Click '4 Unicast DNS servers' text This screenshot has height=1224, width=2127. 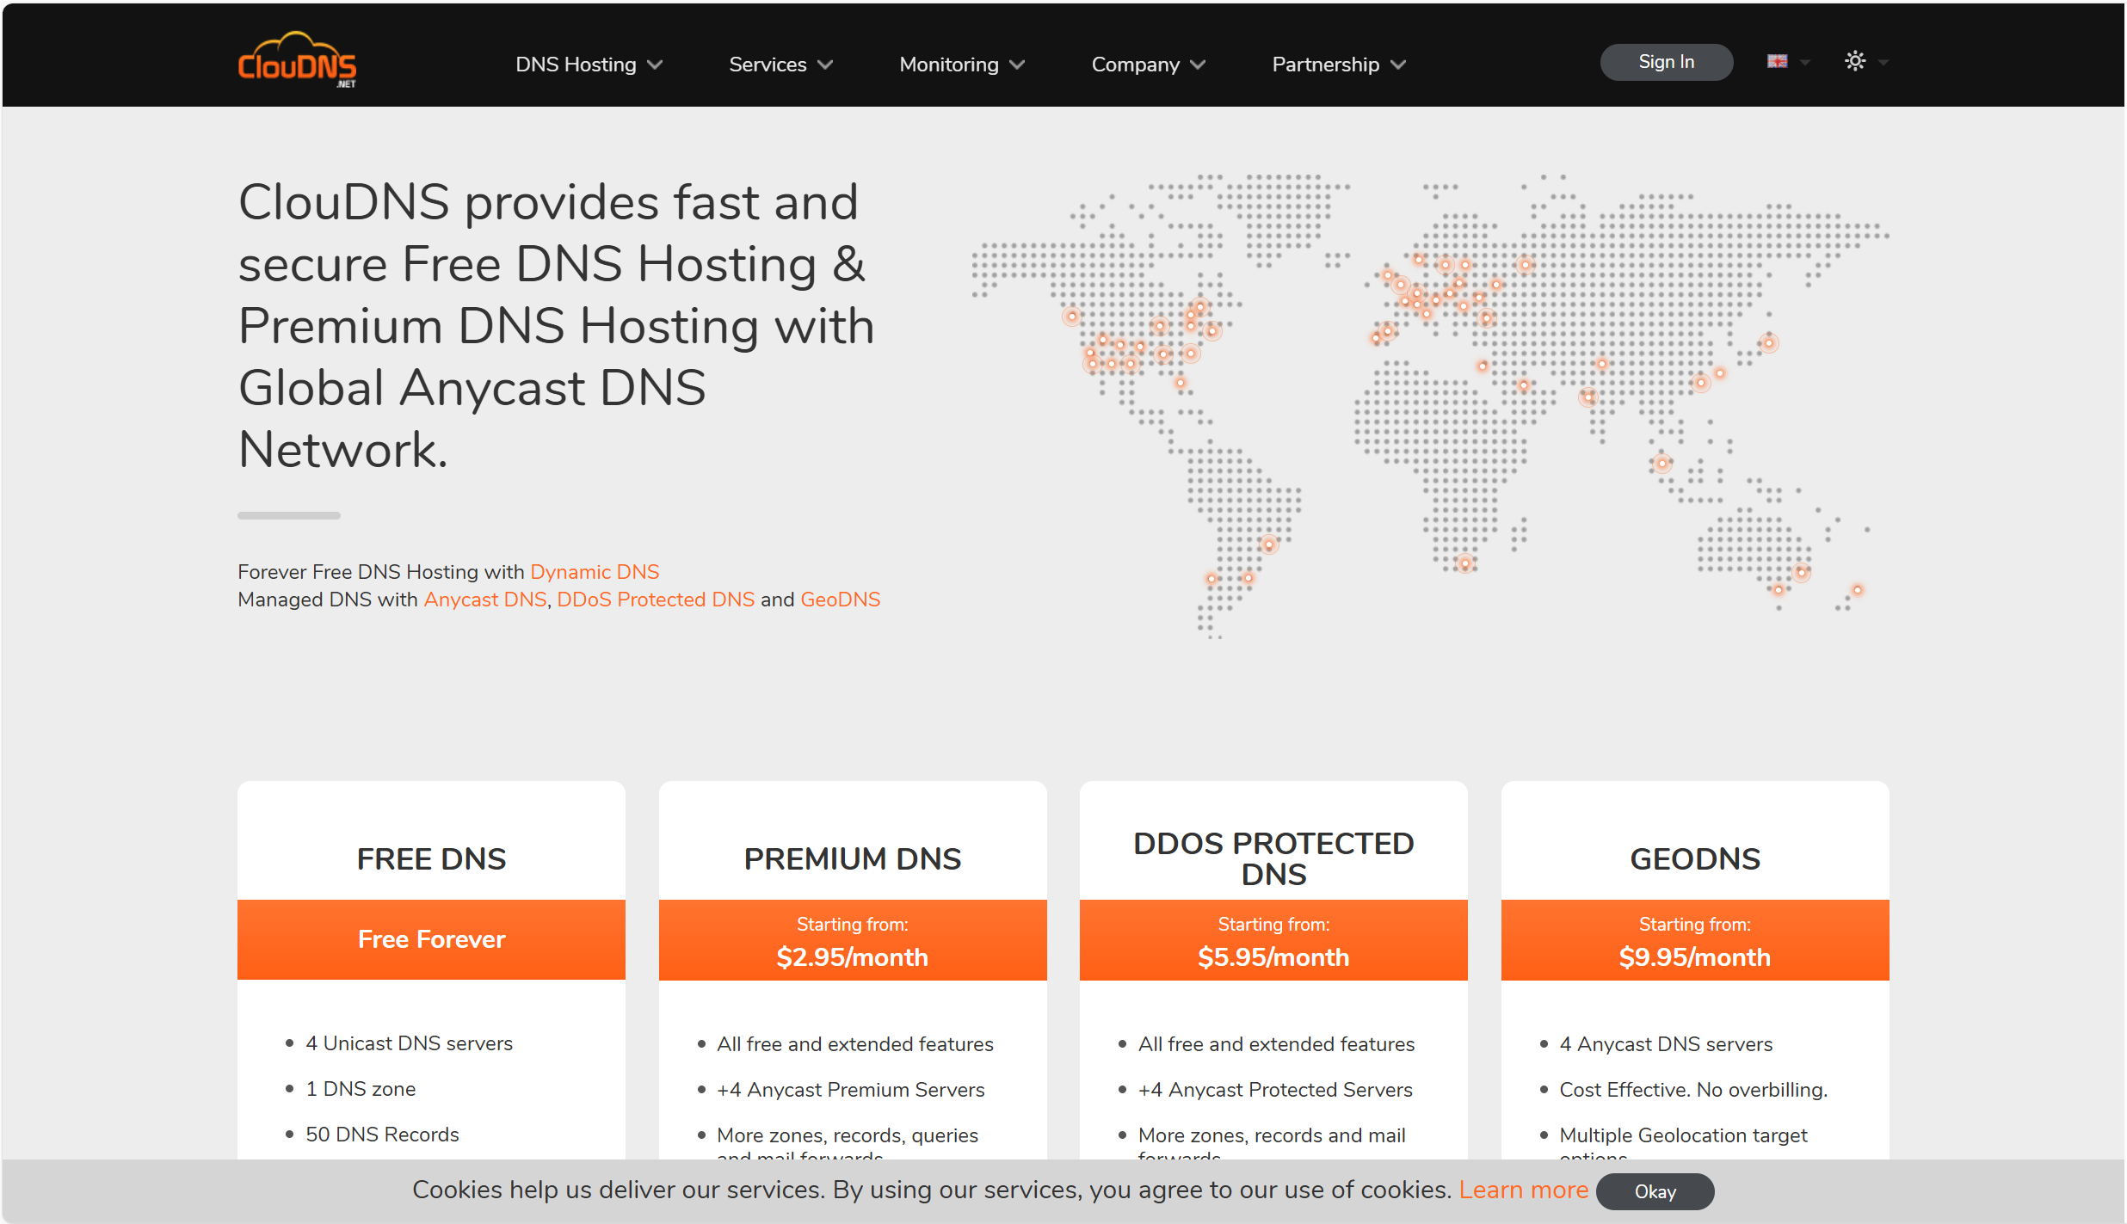point(409,1043)
